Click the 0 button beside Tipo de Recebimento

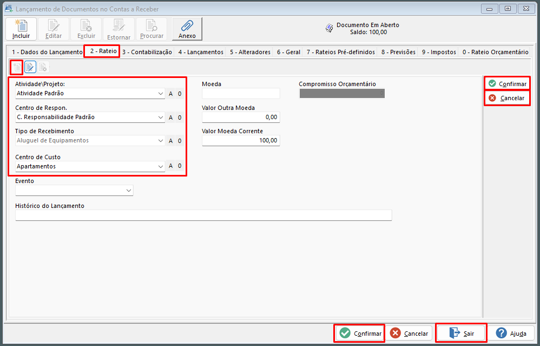[180, 141]
